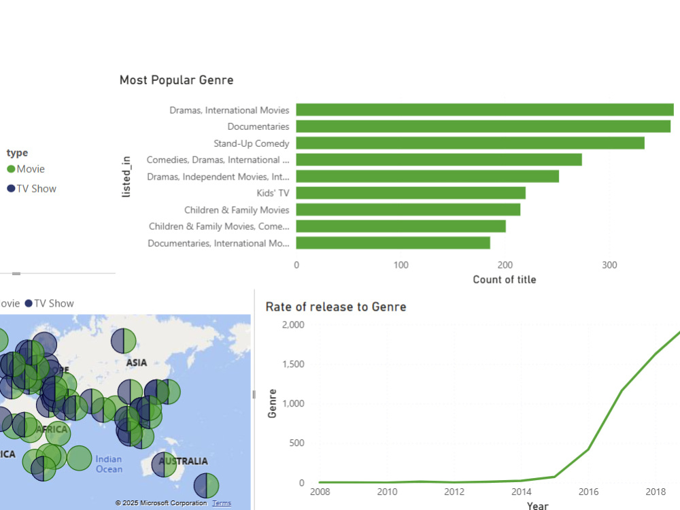Screen dimensions: 680x510
Task: Click the Dramas, International Movies label
Action: (x=229, y=110)
